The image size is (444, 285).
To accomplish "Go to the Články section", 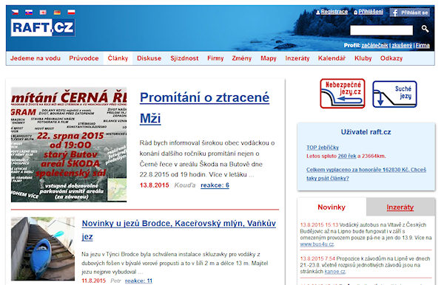I will [x=118, y=58].
